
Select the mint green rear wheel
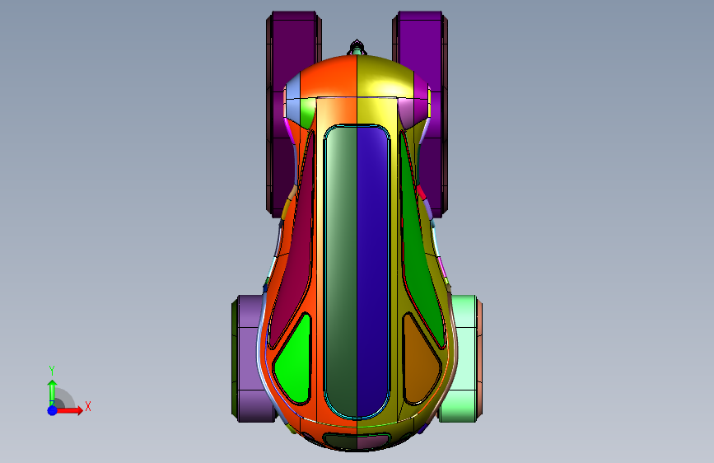click(x=464, y=358)
